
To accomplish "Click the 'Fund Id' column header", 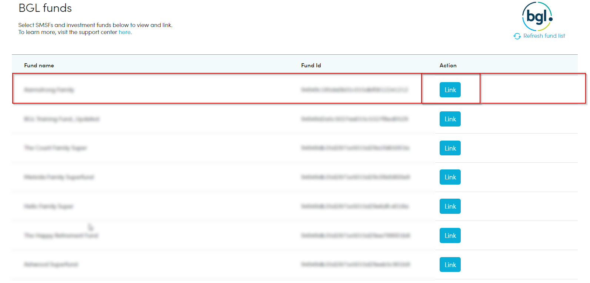I will [311, 65].
